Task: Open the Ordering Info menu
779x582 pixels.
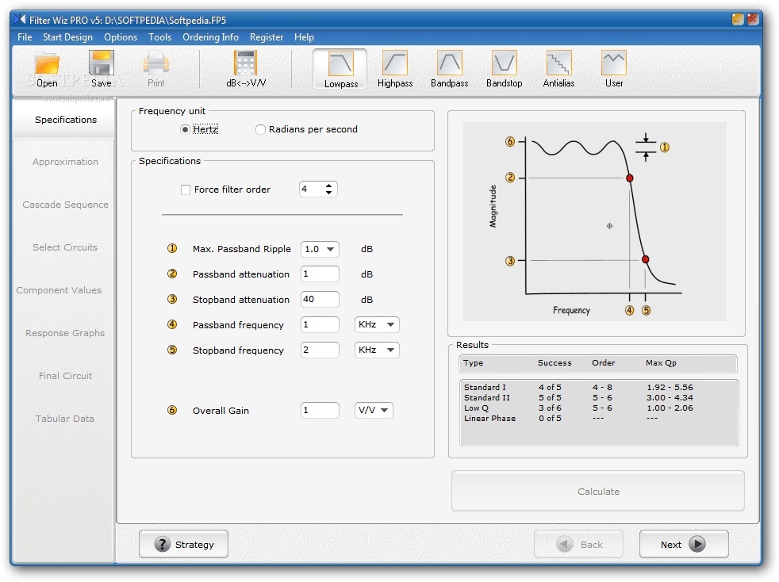Action: pos(210,37)
